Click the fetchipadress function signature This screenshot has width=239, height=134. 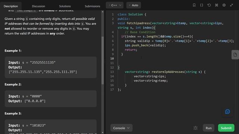pos(170,25)
